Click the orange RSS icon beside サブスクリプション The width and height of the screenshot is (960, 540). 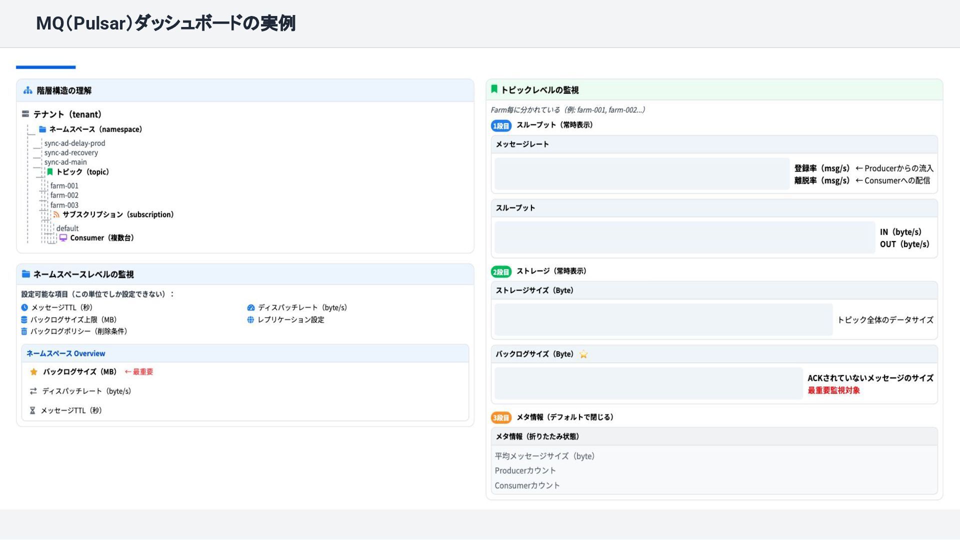56,214
